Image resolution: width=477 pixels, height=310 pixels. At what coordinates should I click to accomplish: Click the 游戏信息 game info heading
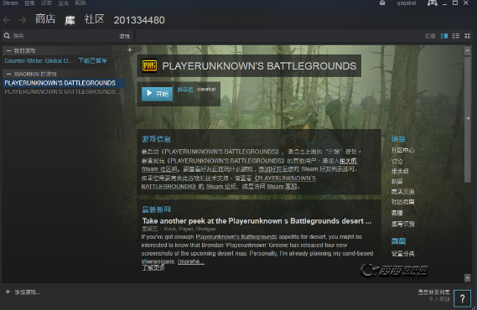157,139
